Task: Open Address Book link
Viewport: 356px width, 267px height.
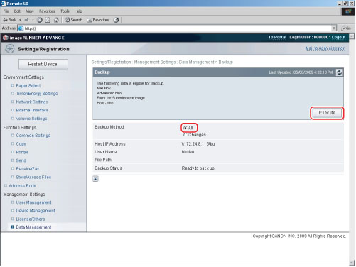Action: [x=22, y=186]
